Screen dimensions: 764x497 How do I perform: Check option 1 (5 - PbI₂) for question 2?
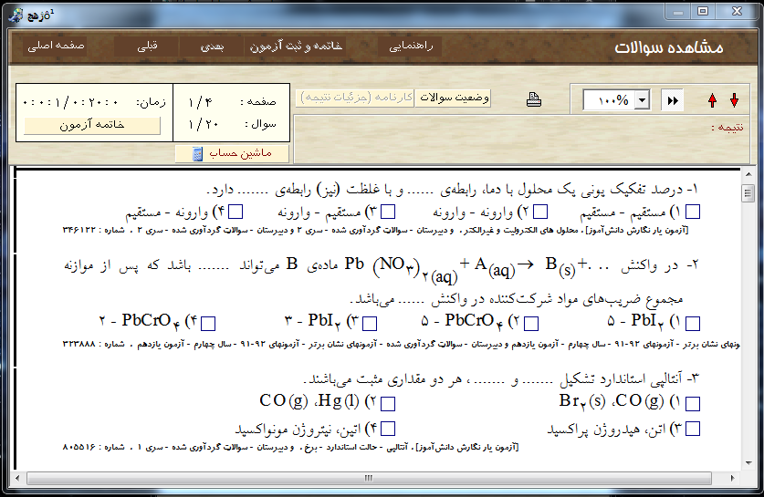click(x=693, y=323)
